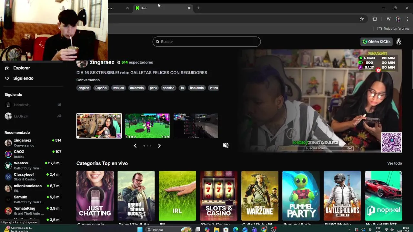
Task: Click the Conversando category under the stream title
Action: click(88, 80)
